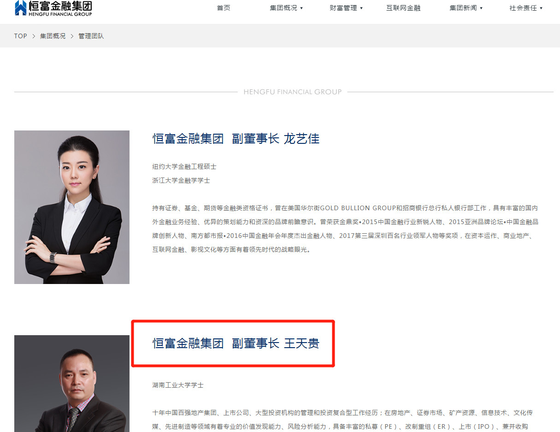This screenshot has height=432, width=560.
Task: Click the HENGFU FINANCIAL GROUP section title
Action: pyautogui.click(x=293, y=92)
